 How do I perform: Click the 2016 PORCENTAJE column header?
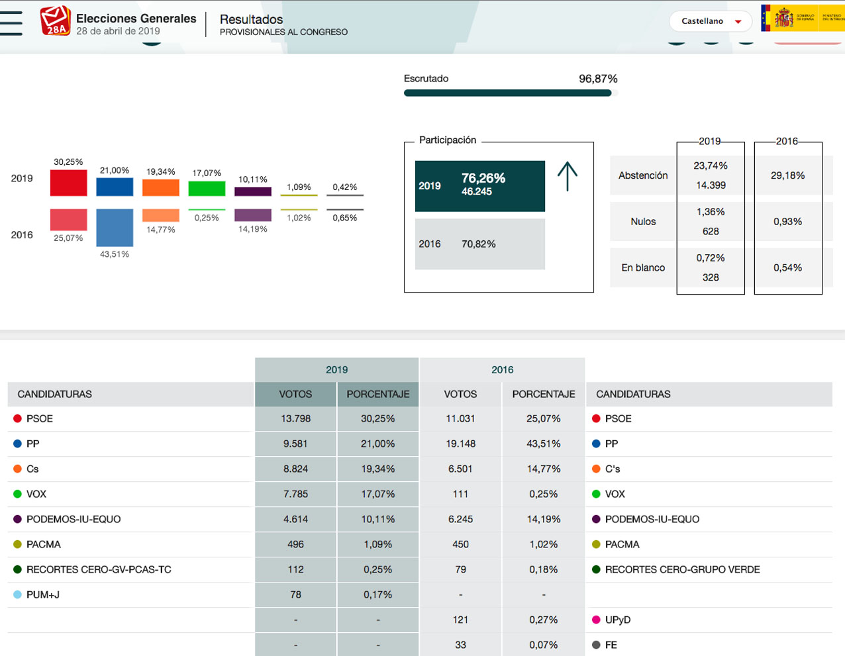pos(544,394)
